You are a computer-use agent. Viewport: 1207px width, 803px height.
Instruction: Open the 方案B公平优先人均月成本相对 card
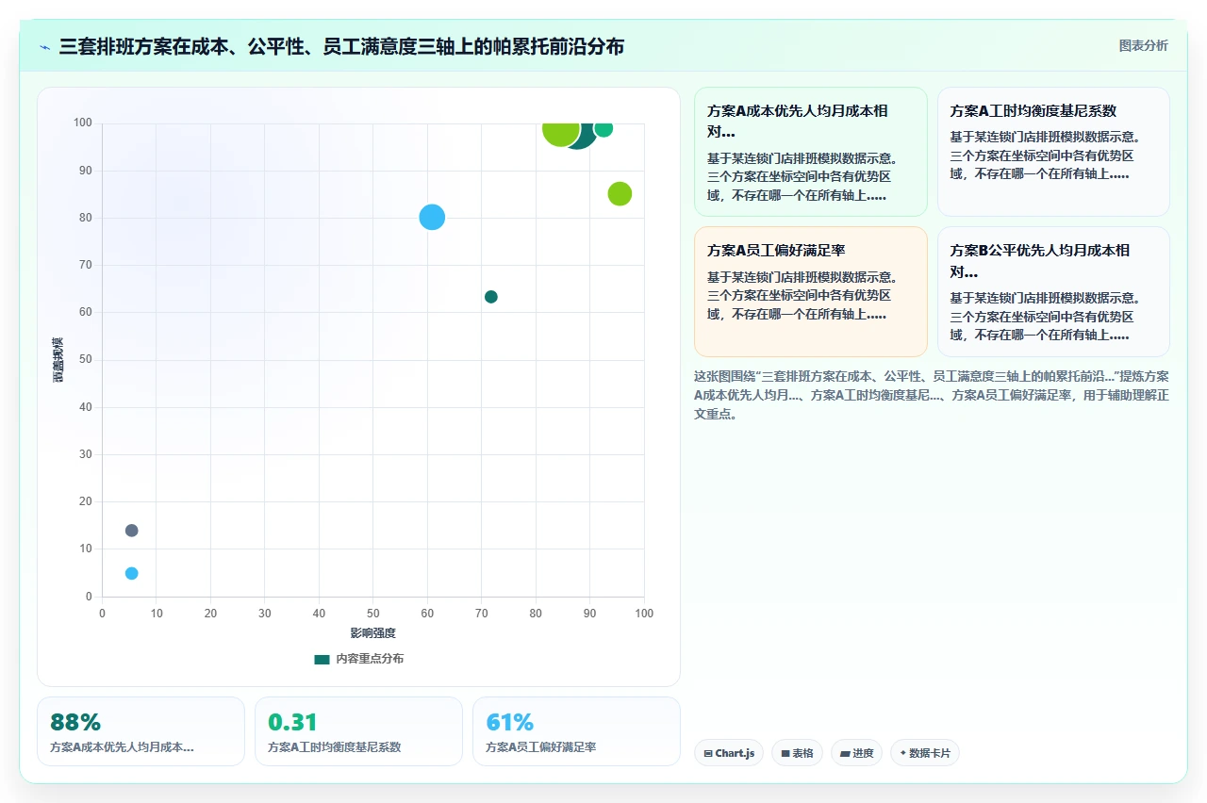pos(1053,291)
